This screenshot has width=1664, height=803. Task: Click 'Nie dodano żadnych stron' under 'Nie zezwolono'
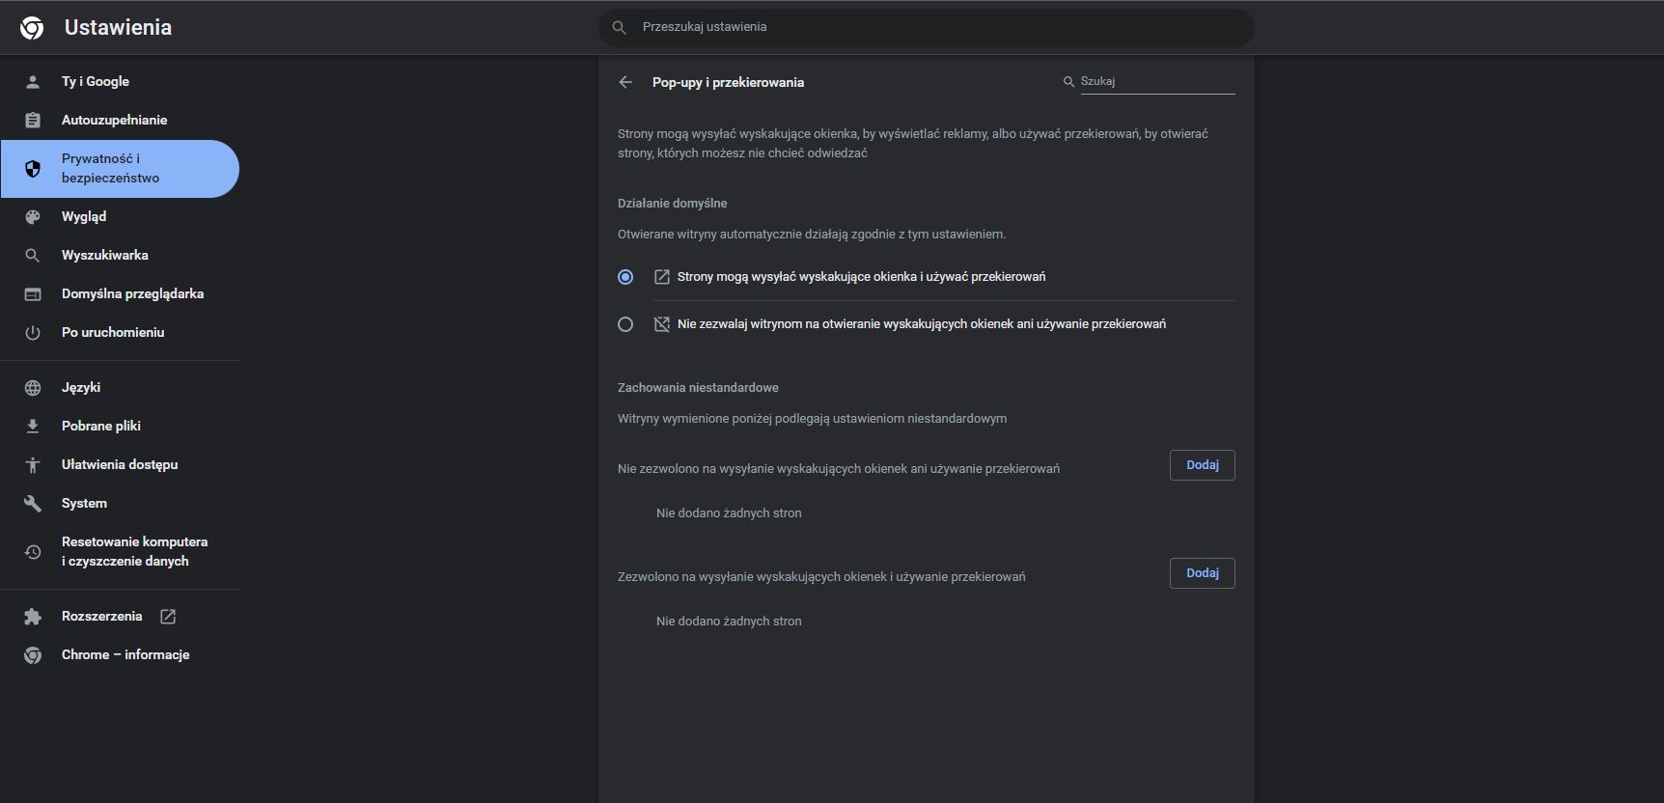coord(729,513)
